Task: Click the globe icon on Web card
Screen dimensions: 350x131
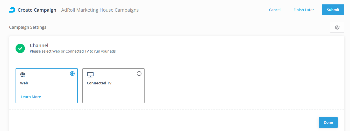Action: (x=23, y=75)
